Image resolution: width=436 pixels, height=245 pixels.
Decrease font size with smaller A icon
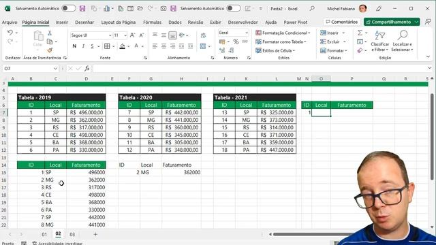click(142, 35)
